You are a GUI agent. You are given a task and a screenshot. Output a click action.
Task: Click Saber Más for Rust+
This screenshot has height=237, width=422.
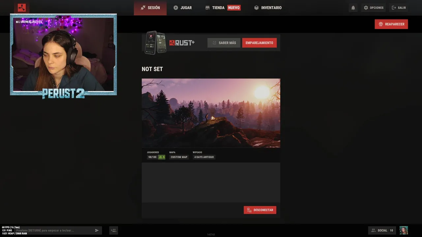(224, 43)
